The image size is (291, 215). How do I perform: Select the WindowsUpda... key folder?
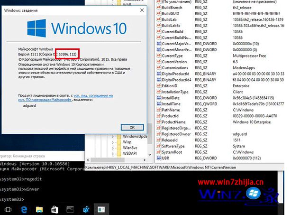[119, 137]
